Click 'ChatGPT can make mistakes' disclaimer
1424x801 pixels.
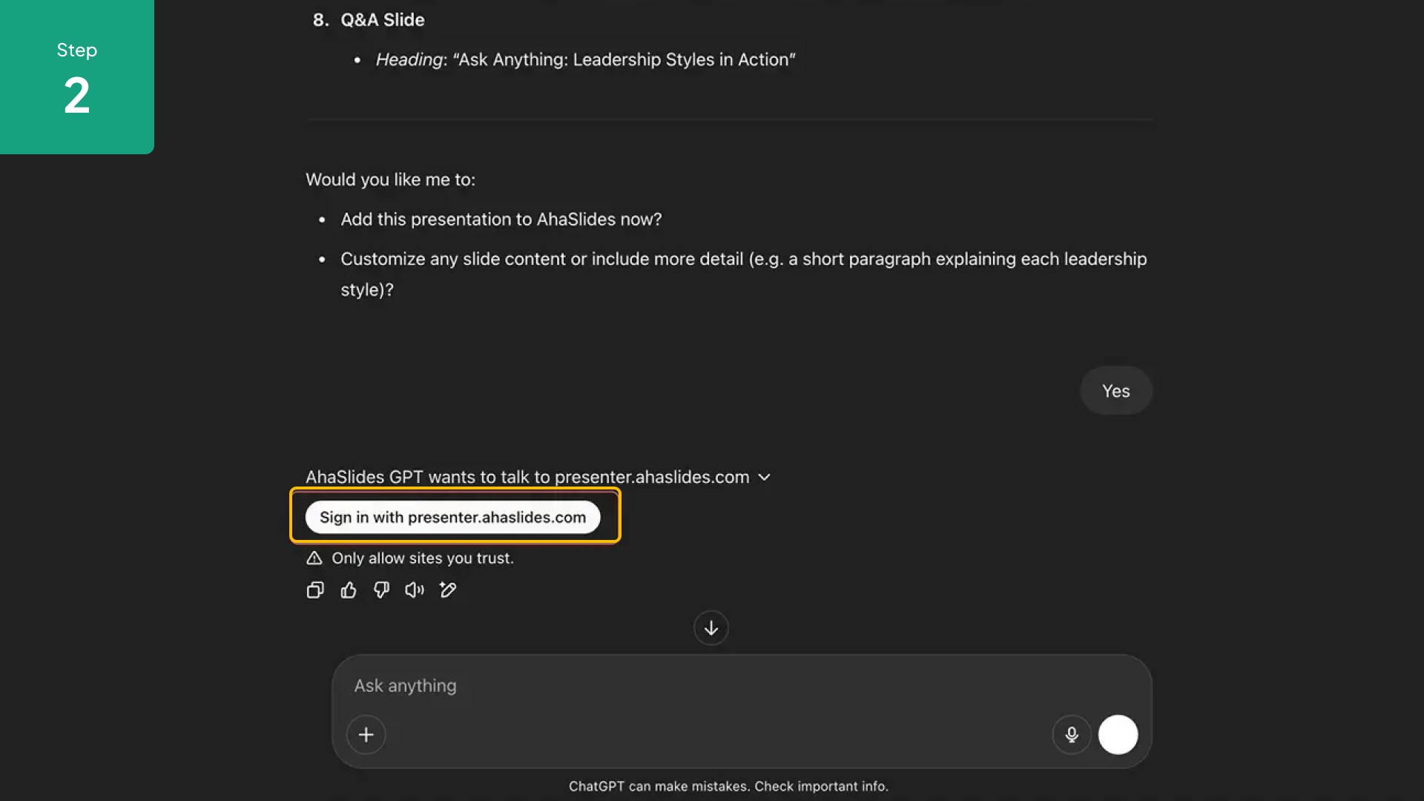pyautogui.click(x=728, y=786)
